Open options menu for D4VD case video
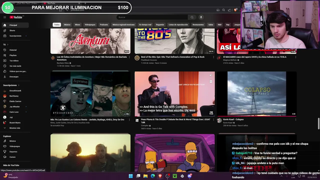320x180 pixels. 295,57
